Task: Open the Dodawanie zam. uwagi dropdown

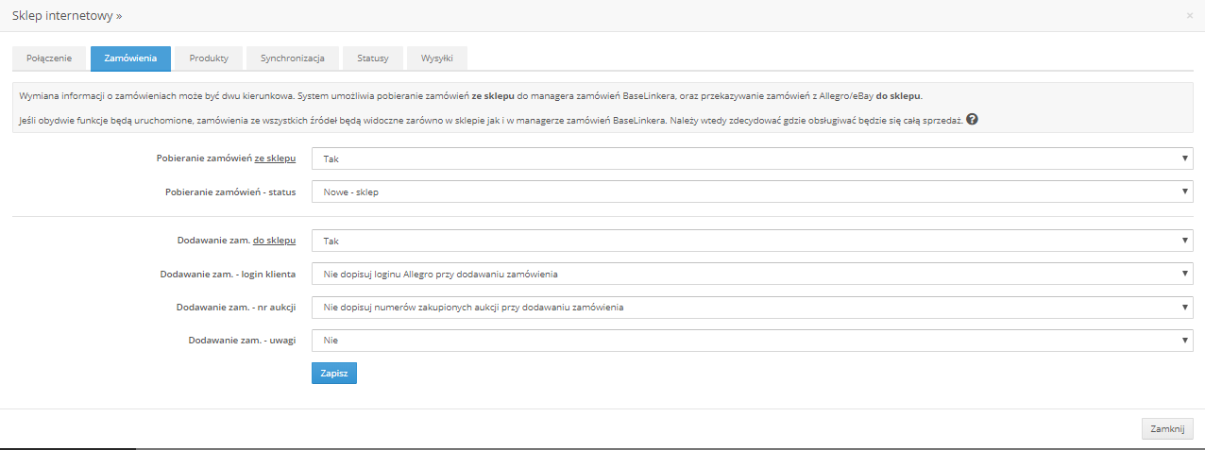Action: coord(752,340)
